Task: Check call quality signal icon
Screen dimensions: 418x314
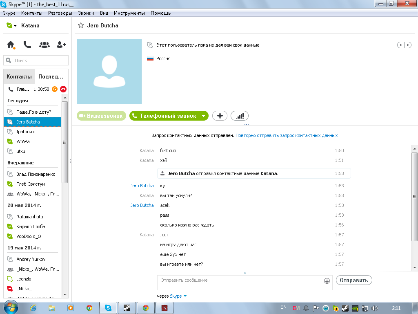Action: point(239,116)
